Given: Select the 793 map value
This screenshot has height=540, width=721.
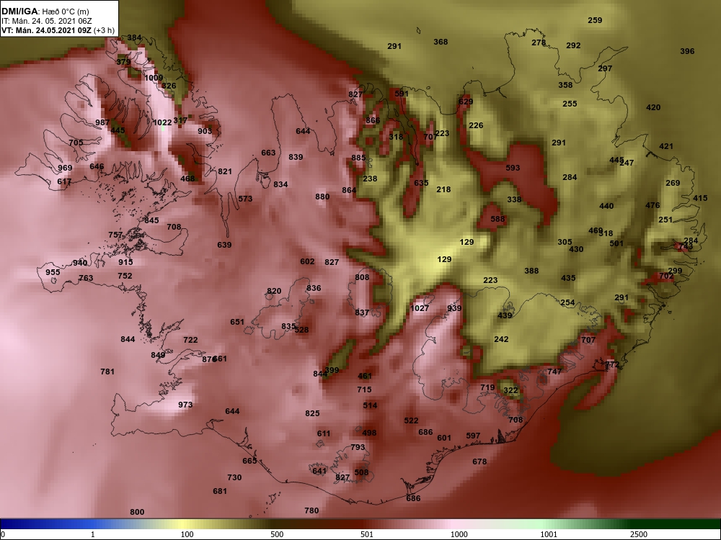Looking at the screenshot, I should (358, 447).
